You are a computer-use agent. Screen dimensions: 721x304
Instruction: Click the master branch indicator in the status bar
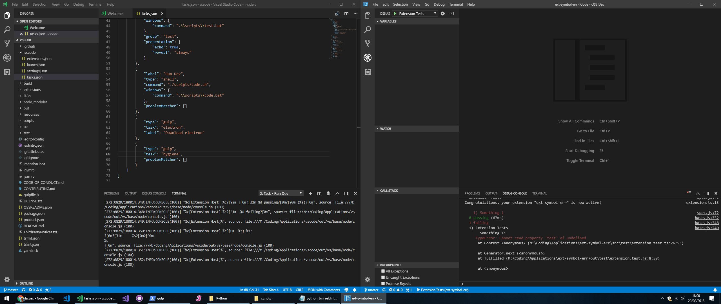click(x=11, y=290)
